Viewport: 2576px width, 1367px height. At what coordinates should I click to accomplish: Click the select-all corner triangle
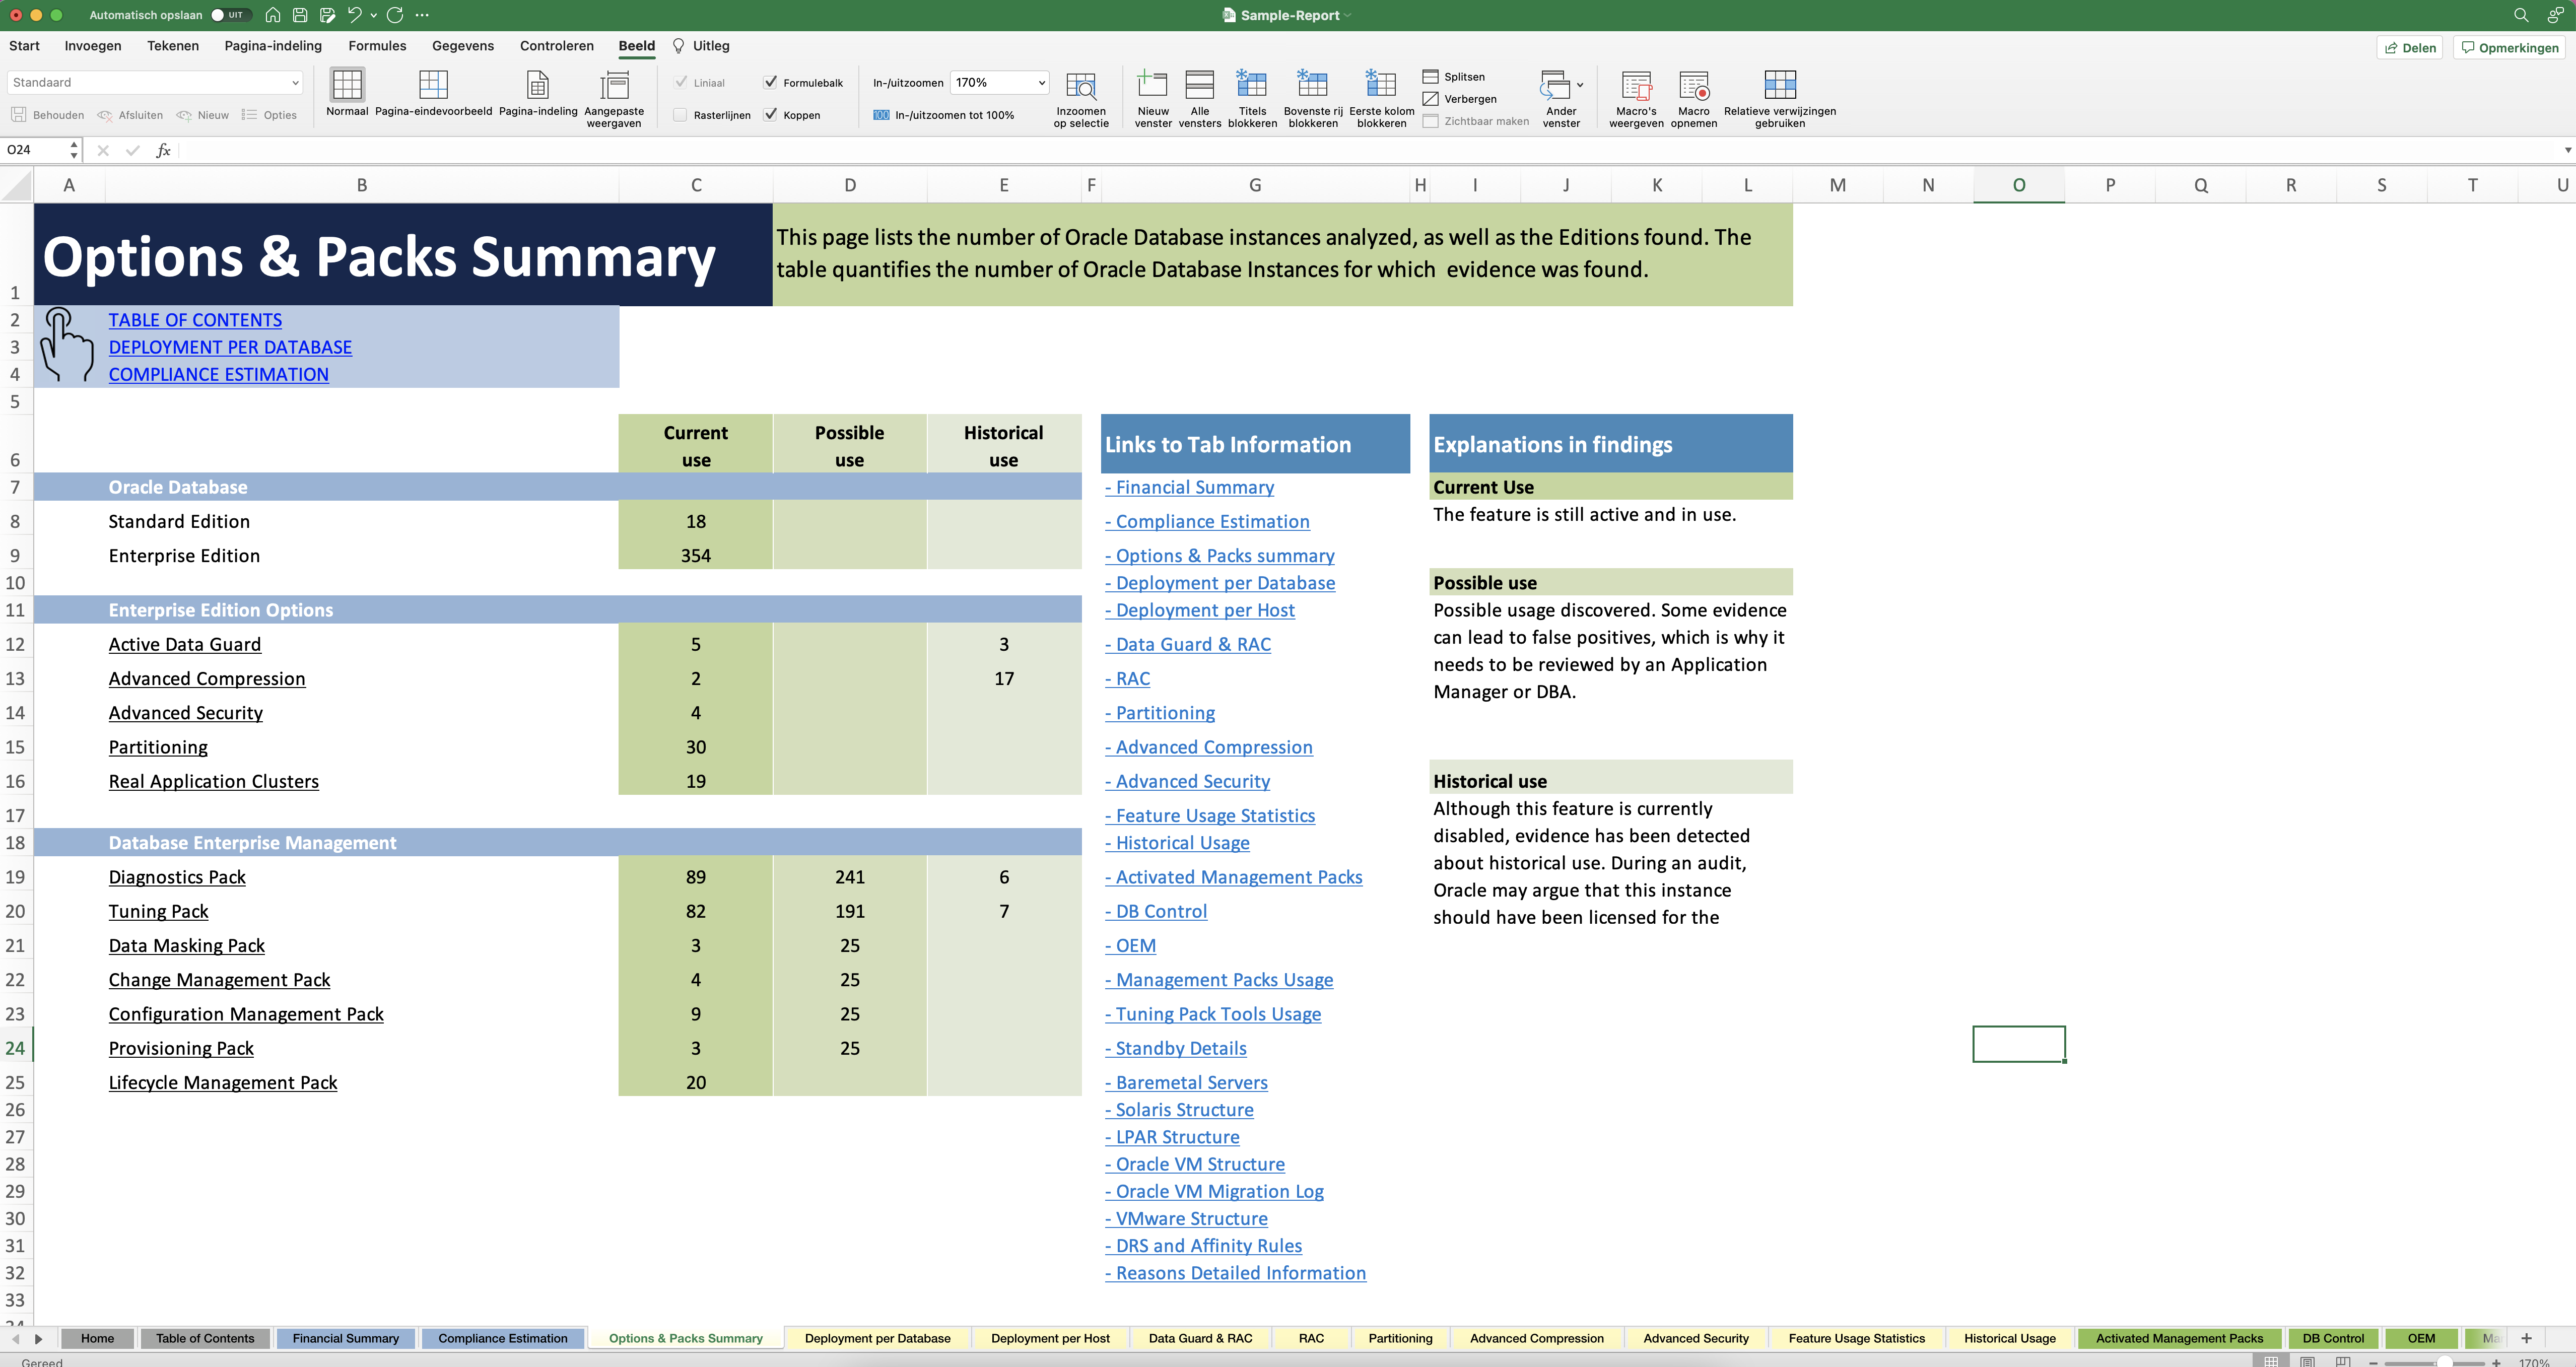click(16, 185)
